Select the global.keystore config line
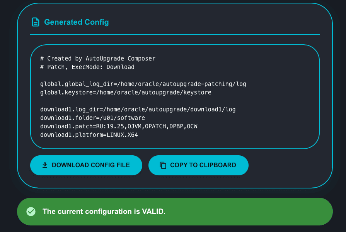Viewport: 346px width, 232px height. point(126,92)
